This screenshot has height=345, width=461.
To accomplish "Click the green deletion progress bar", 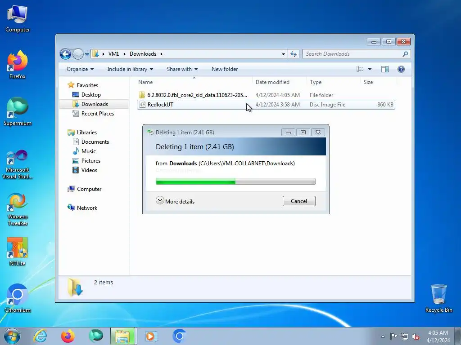I will (235, 181).
